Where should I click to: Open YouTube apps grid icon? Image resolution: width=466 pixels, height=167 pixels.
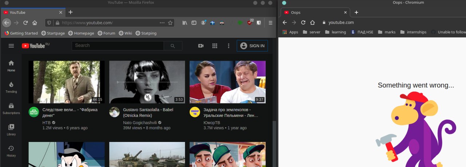(x=215, y=46)
